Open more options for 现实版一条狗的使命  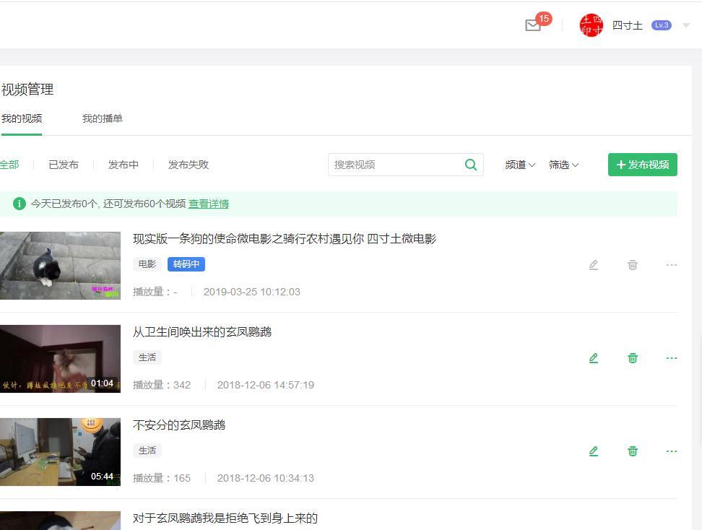coord(672,265)
